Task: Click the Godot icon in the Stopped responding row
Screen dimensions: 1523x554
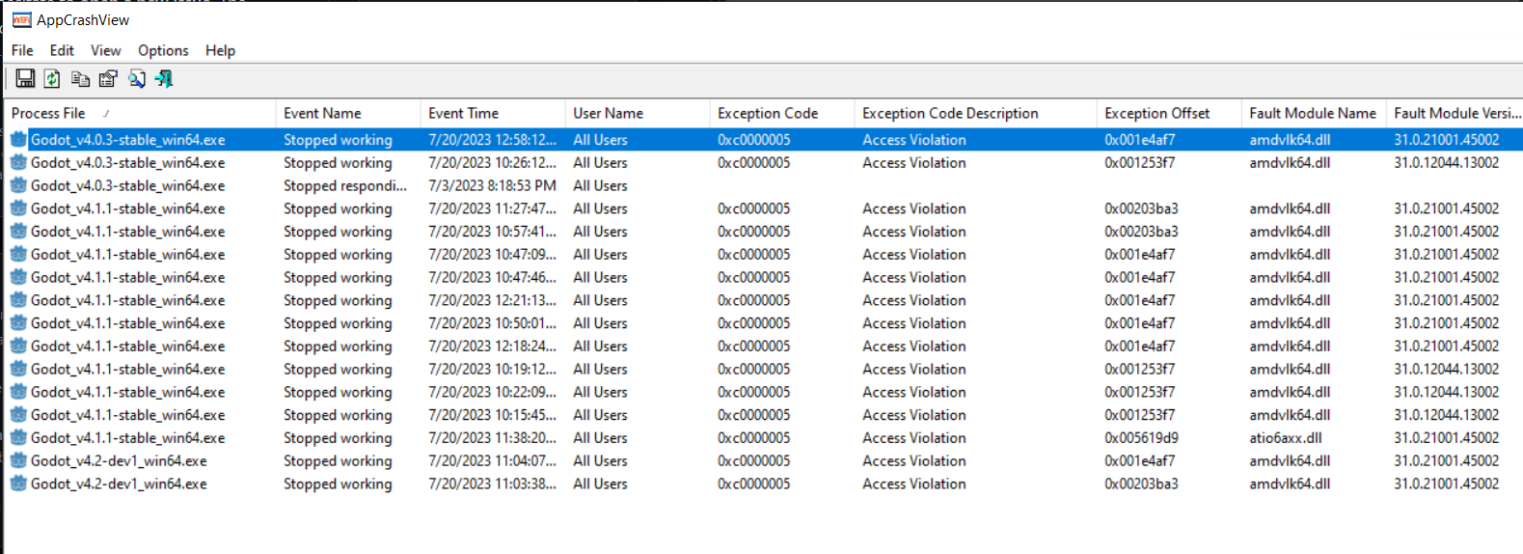Action: [18, 185]
